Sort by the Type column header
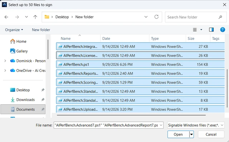 155,39
